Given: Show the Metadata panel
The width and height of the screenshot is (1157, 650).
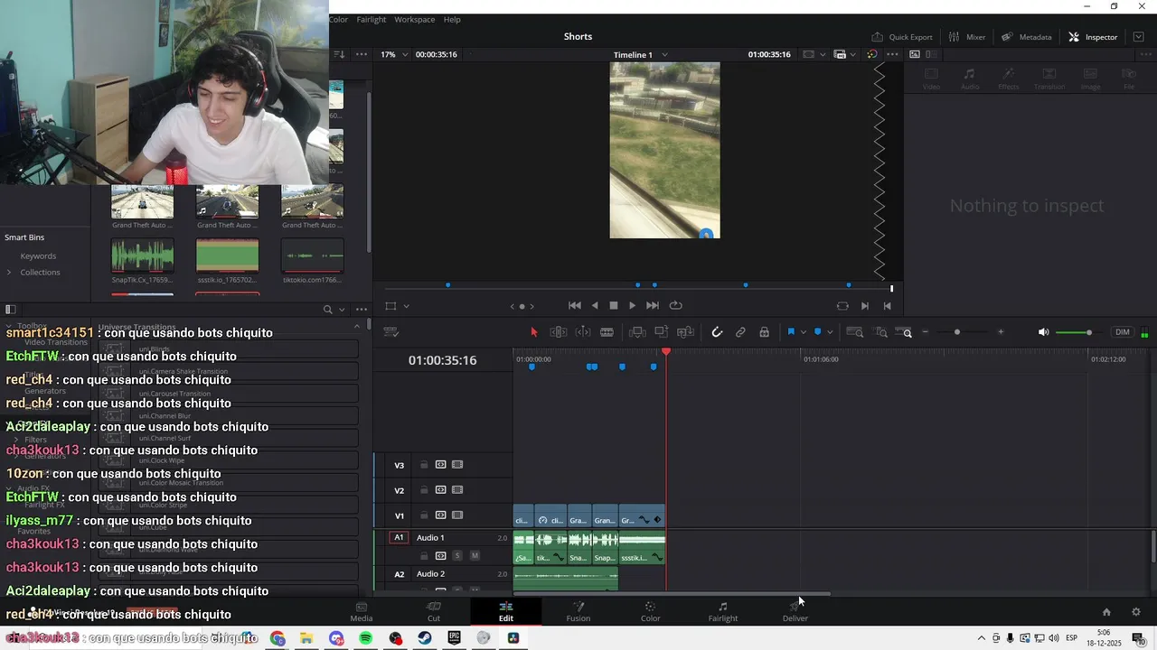Looking at the screenshot, I should tap(1027, 37).
